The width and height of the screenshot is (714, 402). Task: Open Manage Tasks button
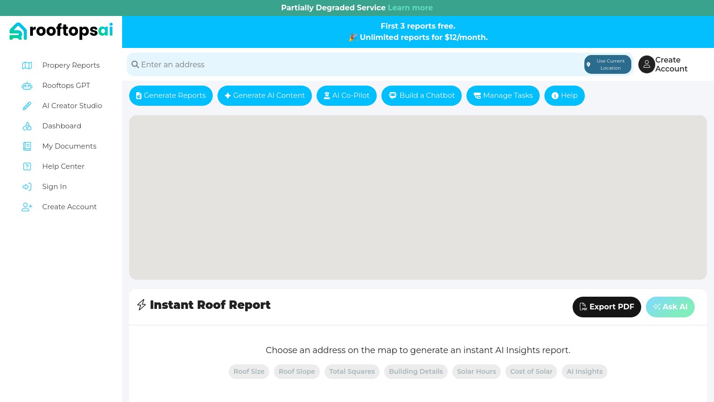click(503, 95)
